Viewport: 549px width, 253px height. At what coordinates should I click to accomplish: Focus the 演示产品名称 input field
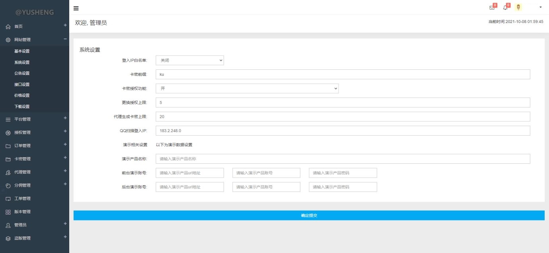pos(343,159)
